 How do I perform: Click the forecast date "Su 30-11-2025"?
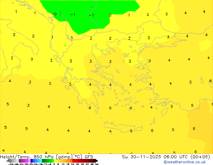tap(141, 157)
